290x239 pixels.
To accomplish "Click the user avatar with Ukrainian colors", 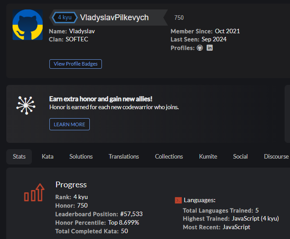I will click(x=27, y=25).
